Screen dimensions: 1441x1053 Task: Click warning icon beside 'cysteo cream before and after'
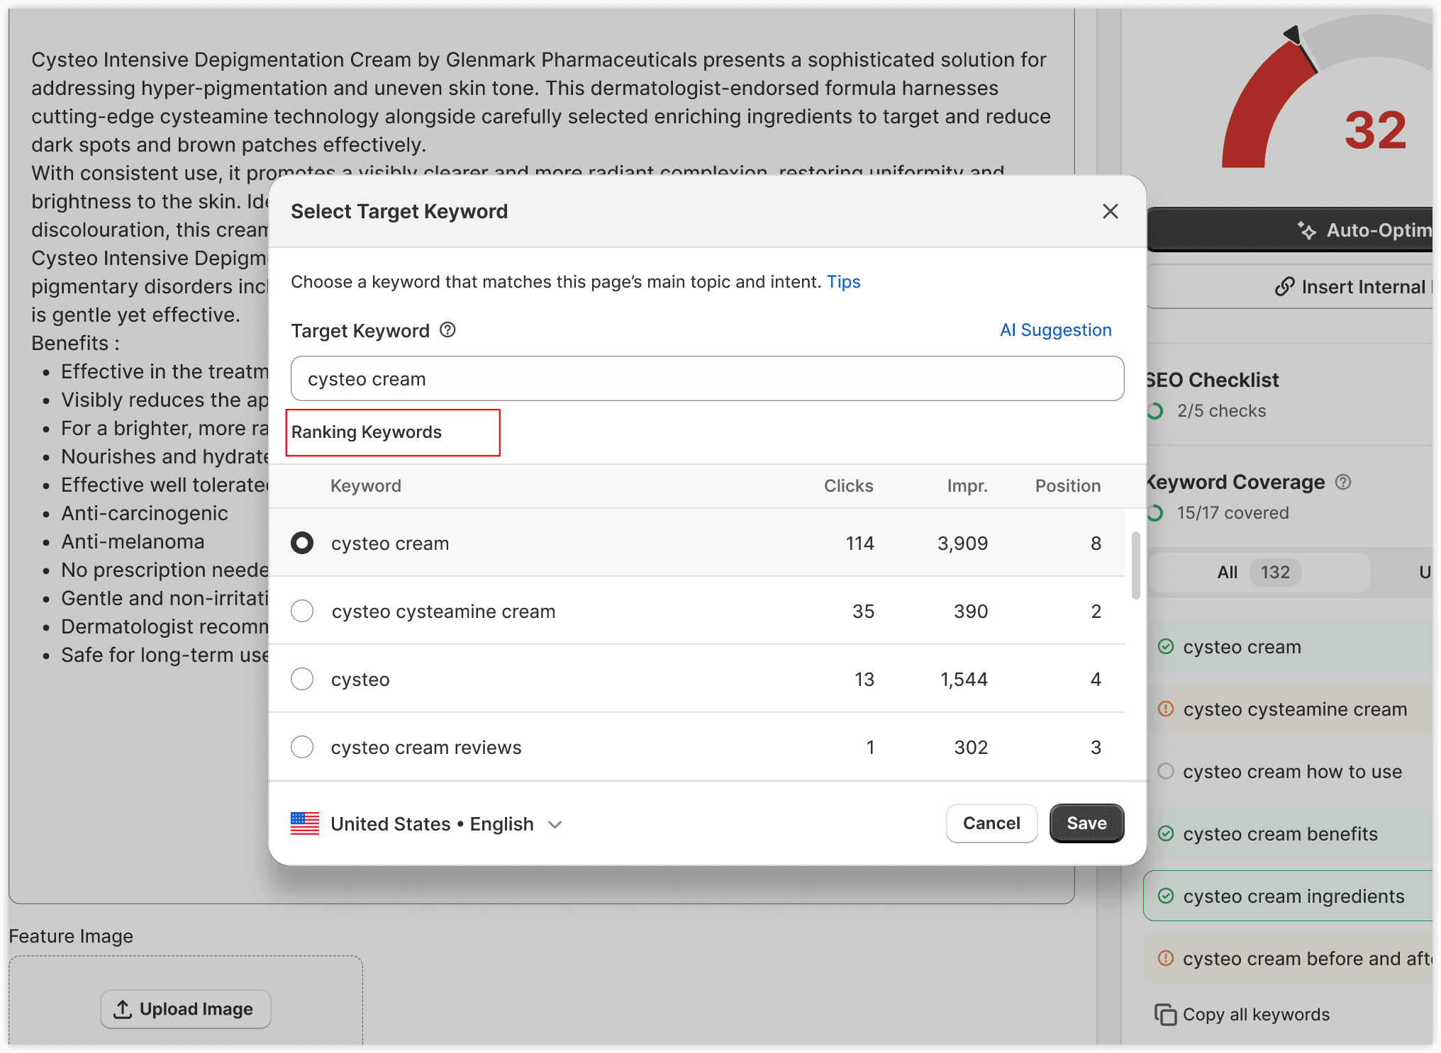coord(1165,958)
